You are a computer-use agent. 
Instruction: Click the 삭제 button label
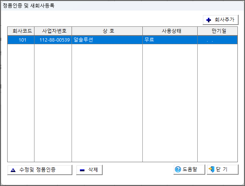(x=93, y=170)
